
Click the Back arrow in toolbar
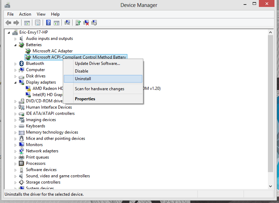tap(8, 23)
